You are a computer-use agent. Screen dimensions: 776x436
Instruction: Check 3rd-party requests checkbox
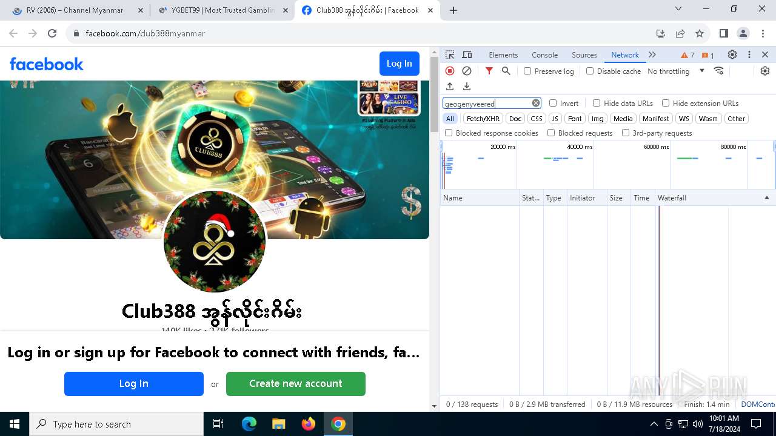tap(626, 133)
